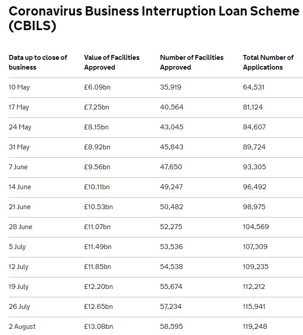Select the 119,248 total applications figure
303x335 pixels.
(255, 327)
